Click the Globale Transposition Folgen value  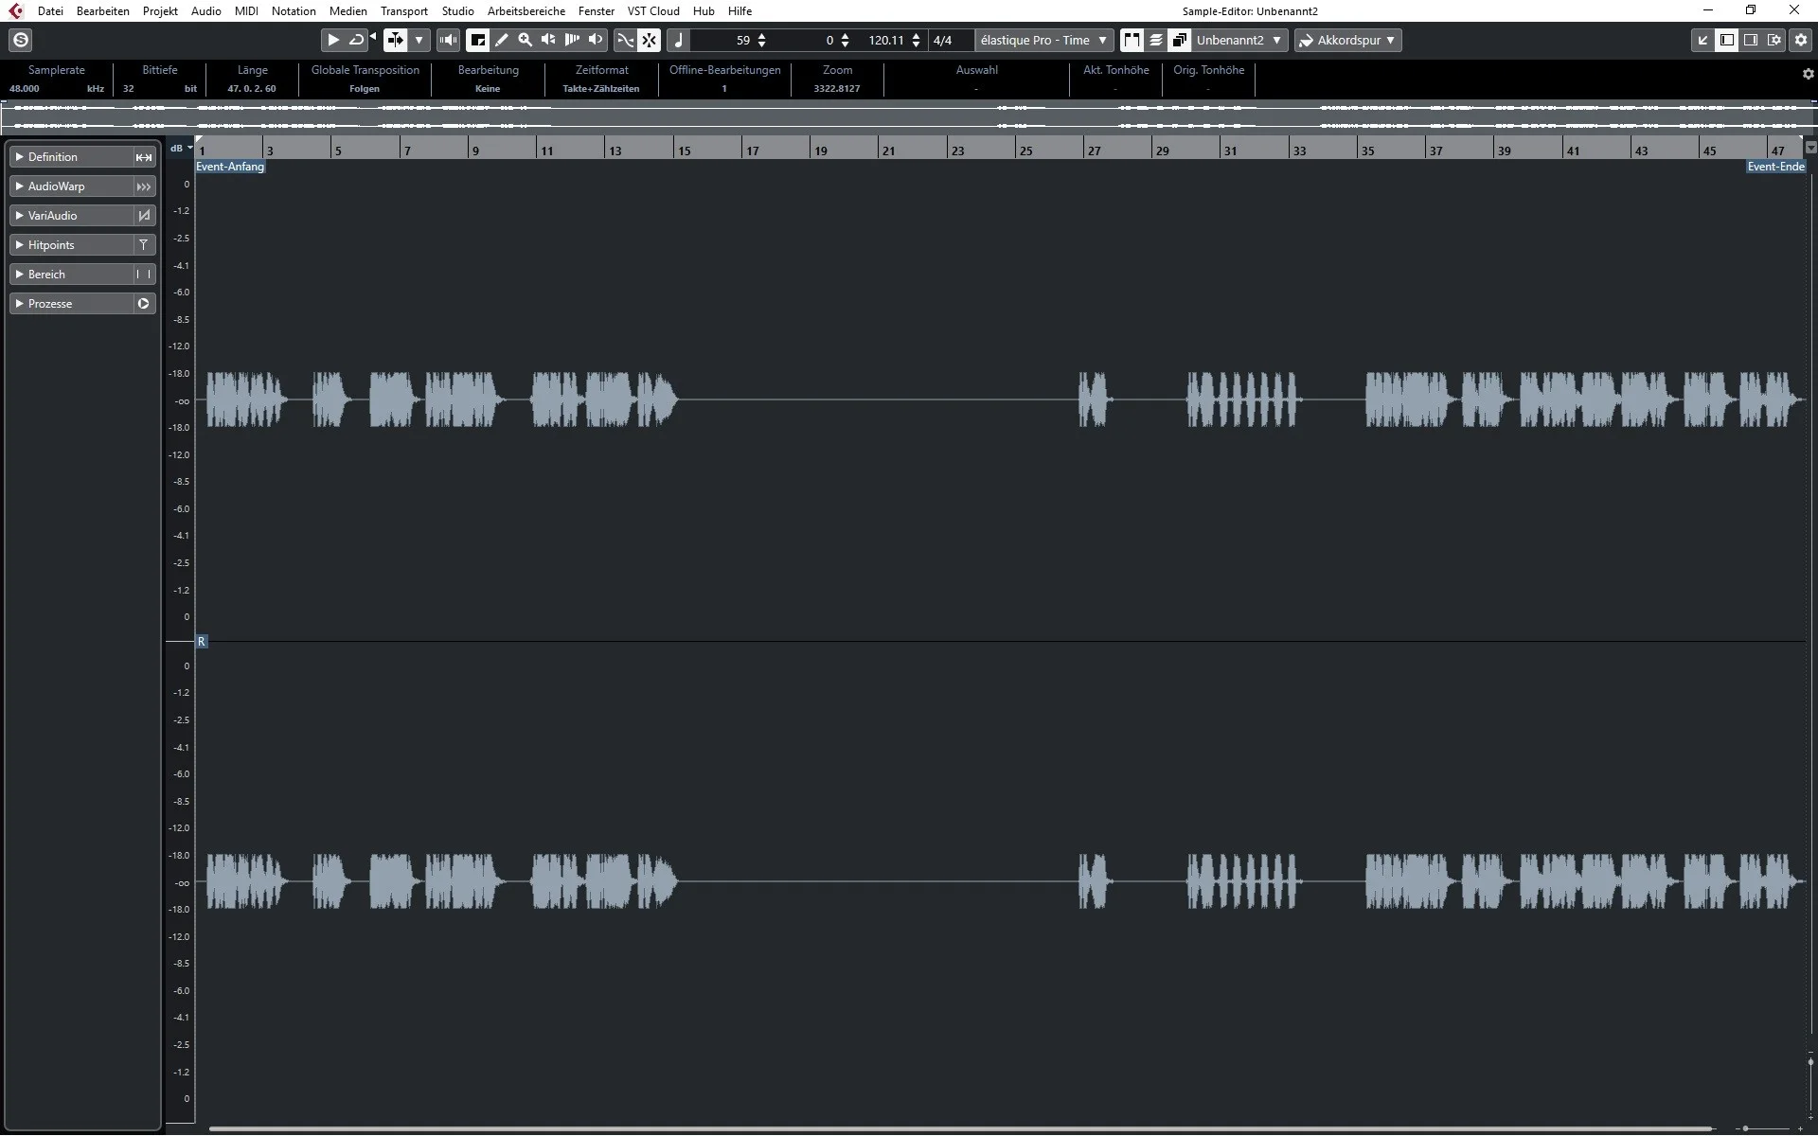pyautogui.click(x=365, y=89)
